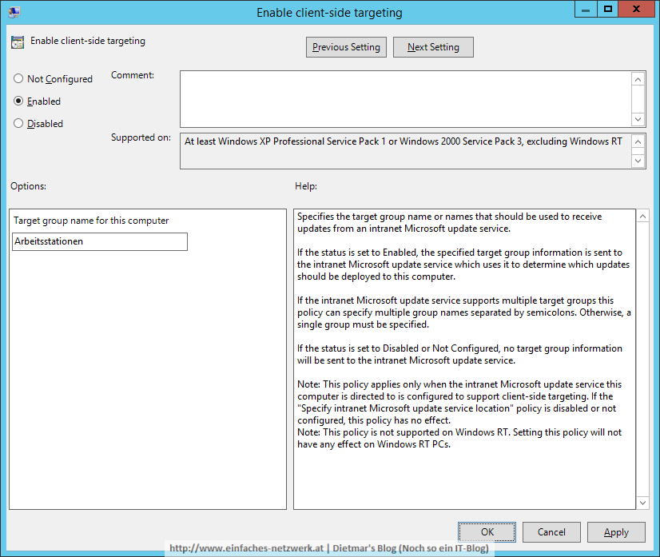Click the 'Options:' label
Screen dimensions: 660x557
(x=28, y=186)
